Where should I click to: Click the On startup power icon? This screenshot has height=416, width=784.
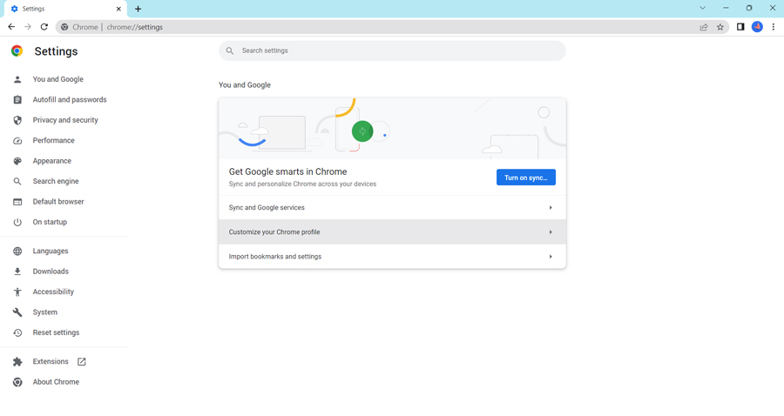17,222
